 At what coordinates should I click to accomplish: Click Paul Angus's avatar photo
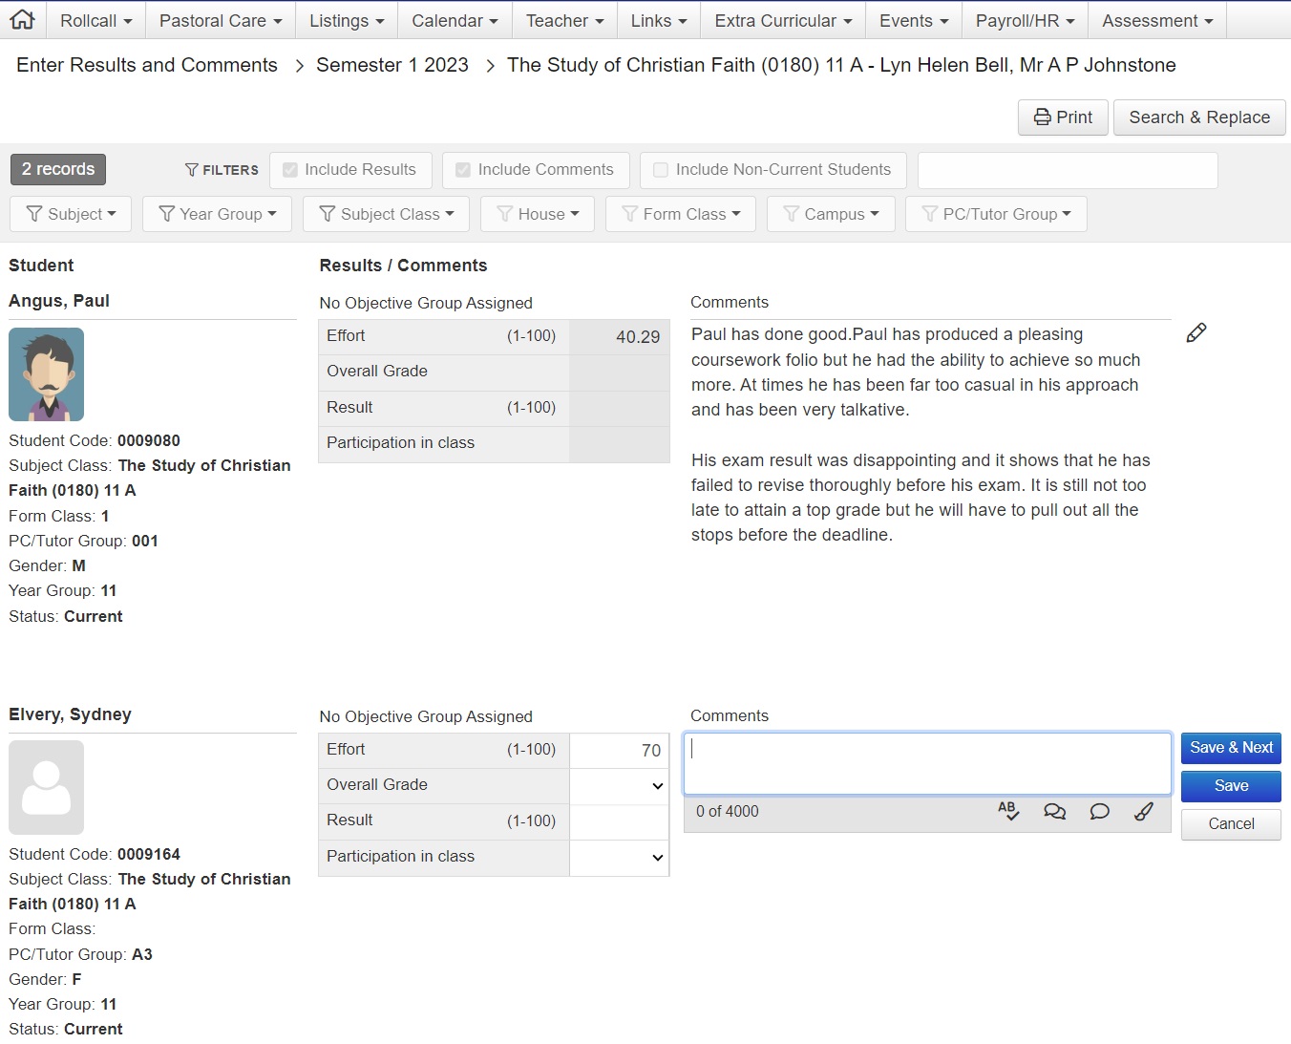tap(46, 374)
